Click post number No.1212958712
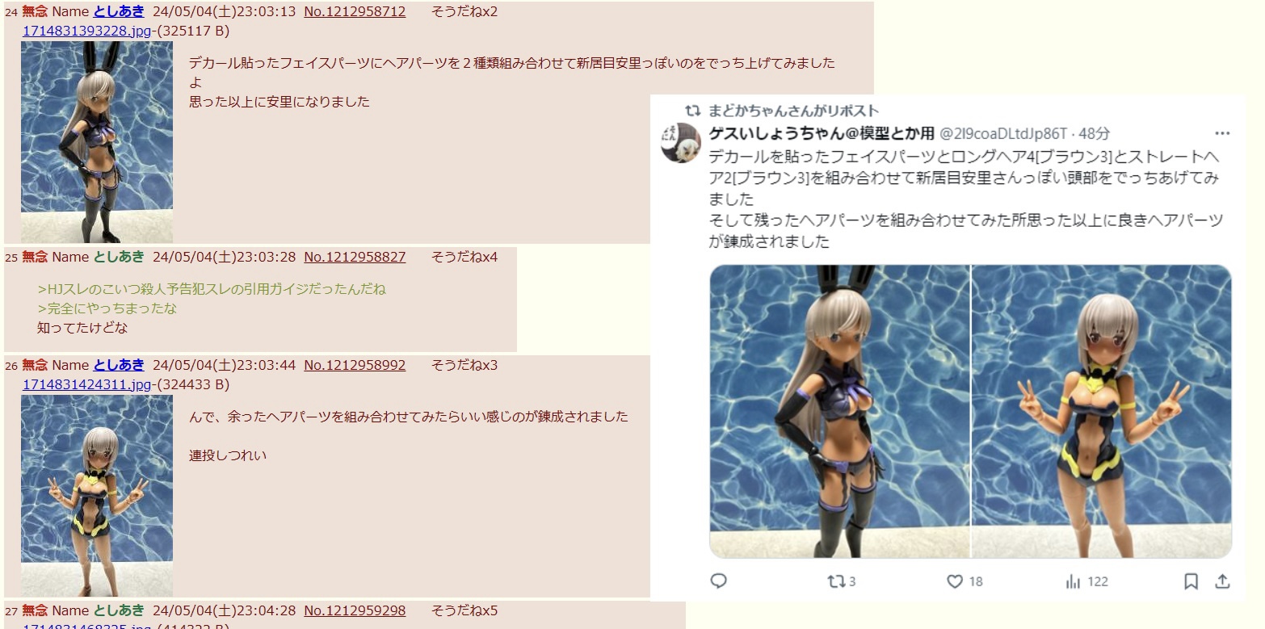1265x629 pixels. [x=355, y=11]
